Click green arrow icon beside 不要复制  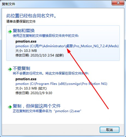coord(10,69)
